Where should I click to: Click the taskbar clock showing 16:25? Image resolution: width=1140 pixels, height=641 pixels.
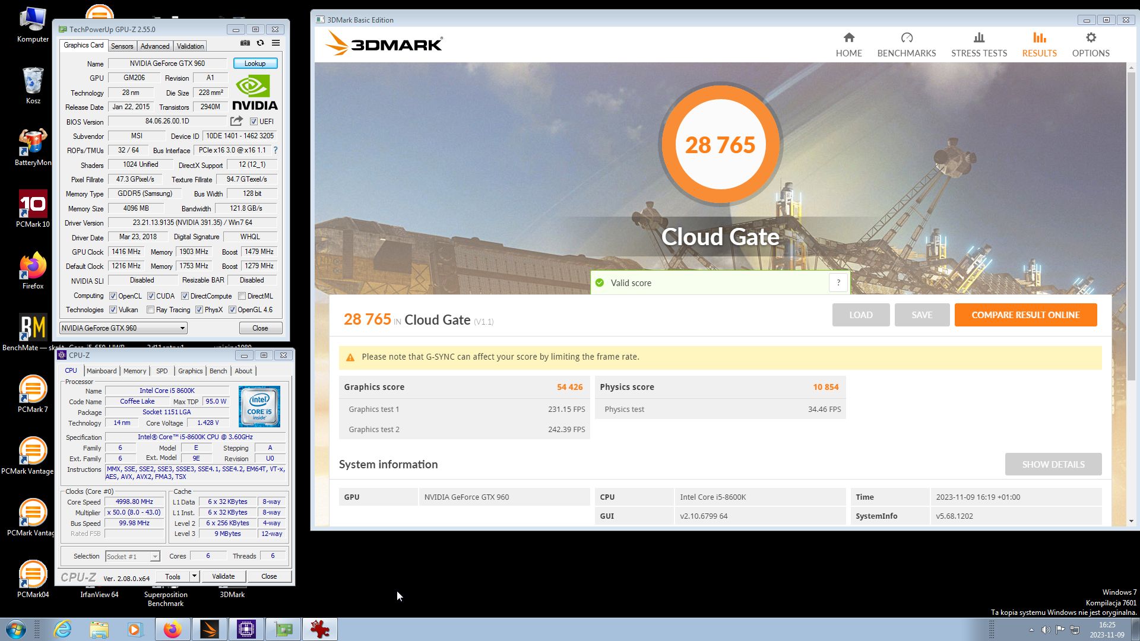click(x=1107, y=630)
